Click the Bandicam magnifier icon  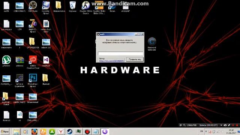click(184, 125)
